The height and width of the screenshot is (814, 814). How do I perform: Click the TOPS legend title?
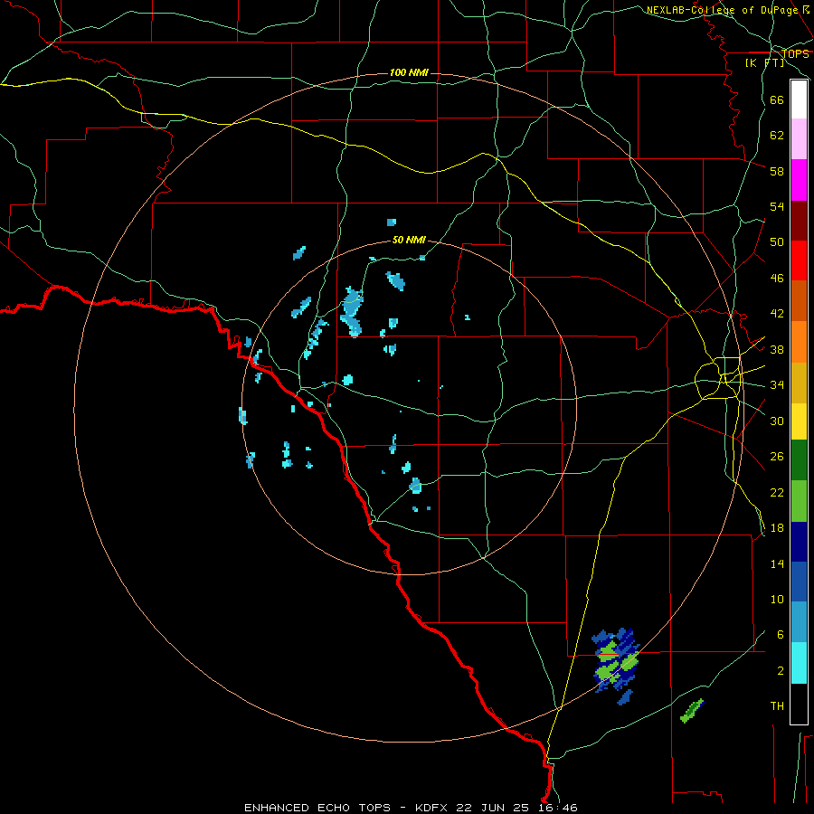point(795,53)
